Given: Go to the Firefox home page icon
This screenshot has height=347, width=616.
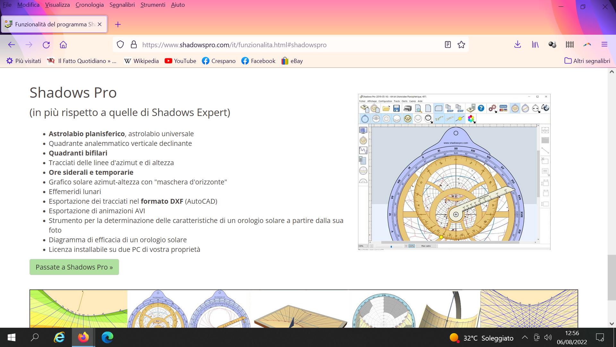Looking at the screenshot, I should tap(63, 45).
